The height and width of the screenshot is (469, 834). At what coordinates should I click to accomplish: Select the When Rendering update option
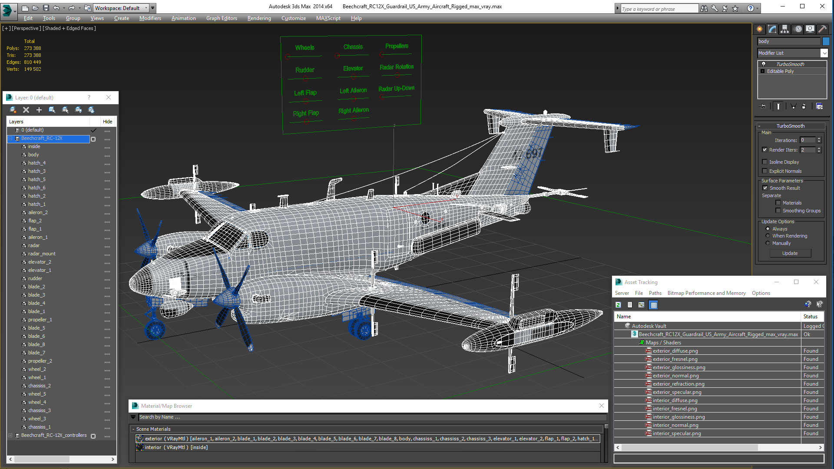768,236
